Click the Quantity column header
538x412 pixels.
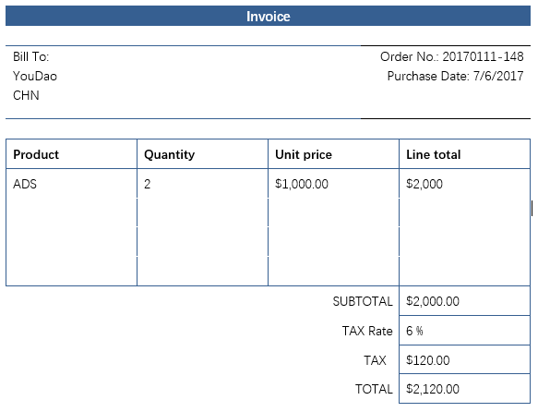(x=202, y=154)
